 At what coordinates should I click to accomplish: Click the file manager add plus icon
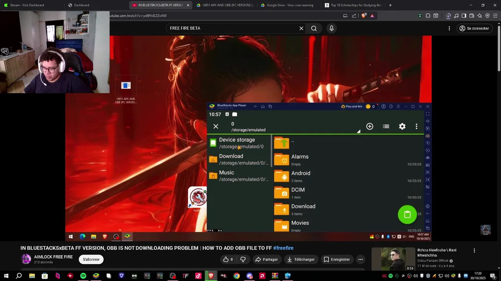pyautogui.click(x=369, y=126)
